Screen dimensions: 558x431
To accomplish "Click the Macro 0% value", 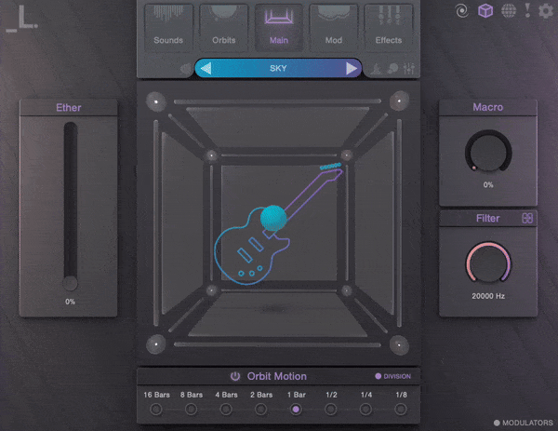I will pyautogui.click(x=488, y=185).
